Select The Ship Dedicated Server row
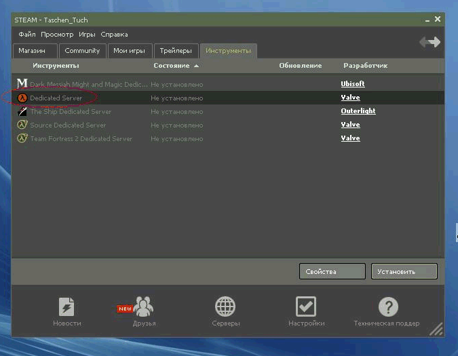The height and width of the screenshot is (356, 458). click(228, 111)
